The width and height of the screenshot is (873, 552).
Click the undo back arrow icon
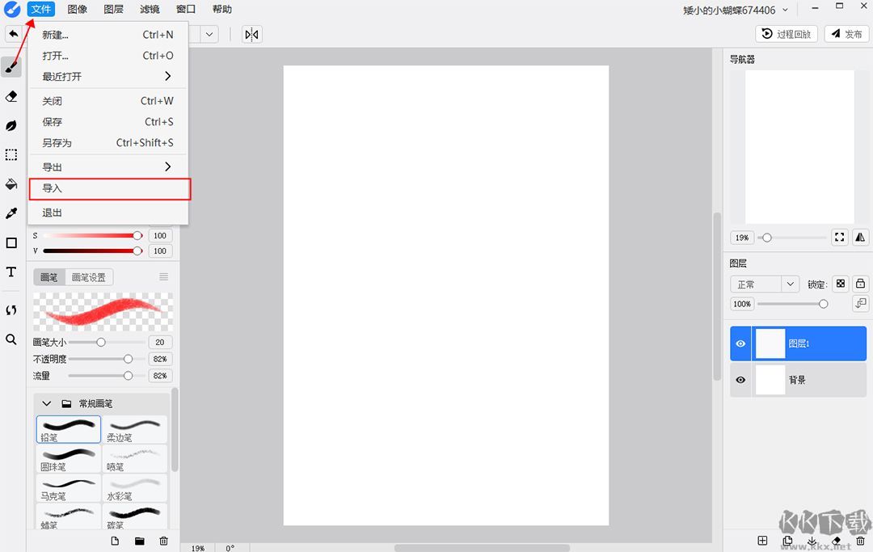click(14, 34)
